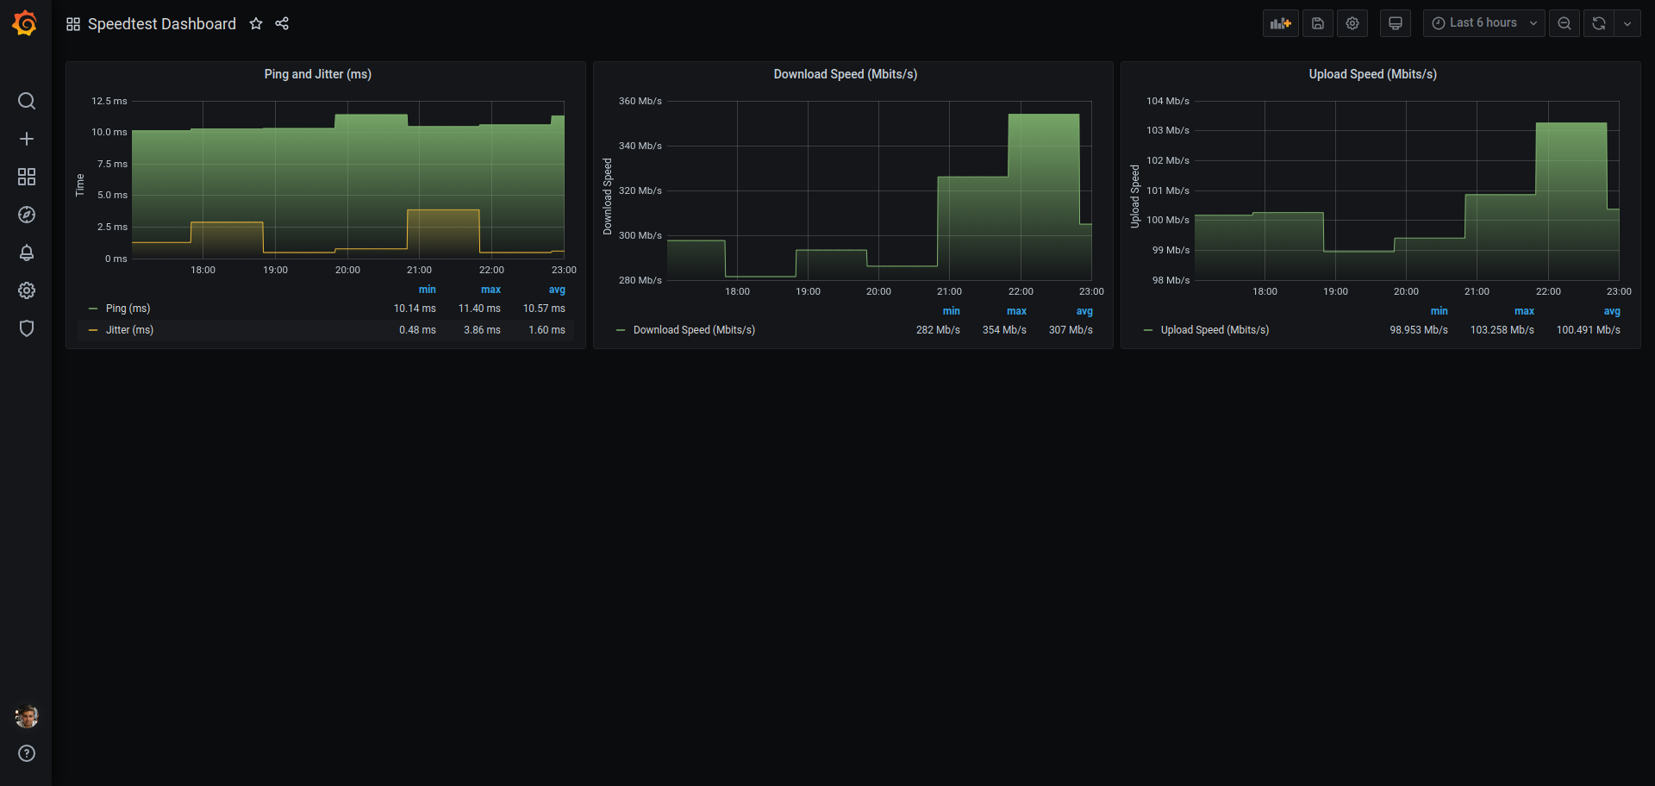Image resolution: width=1655 pixels, height=786 pixels.
Task: Open the Speedtest Dashboard title menu
Action: click(x=162, y=24)
